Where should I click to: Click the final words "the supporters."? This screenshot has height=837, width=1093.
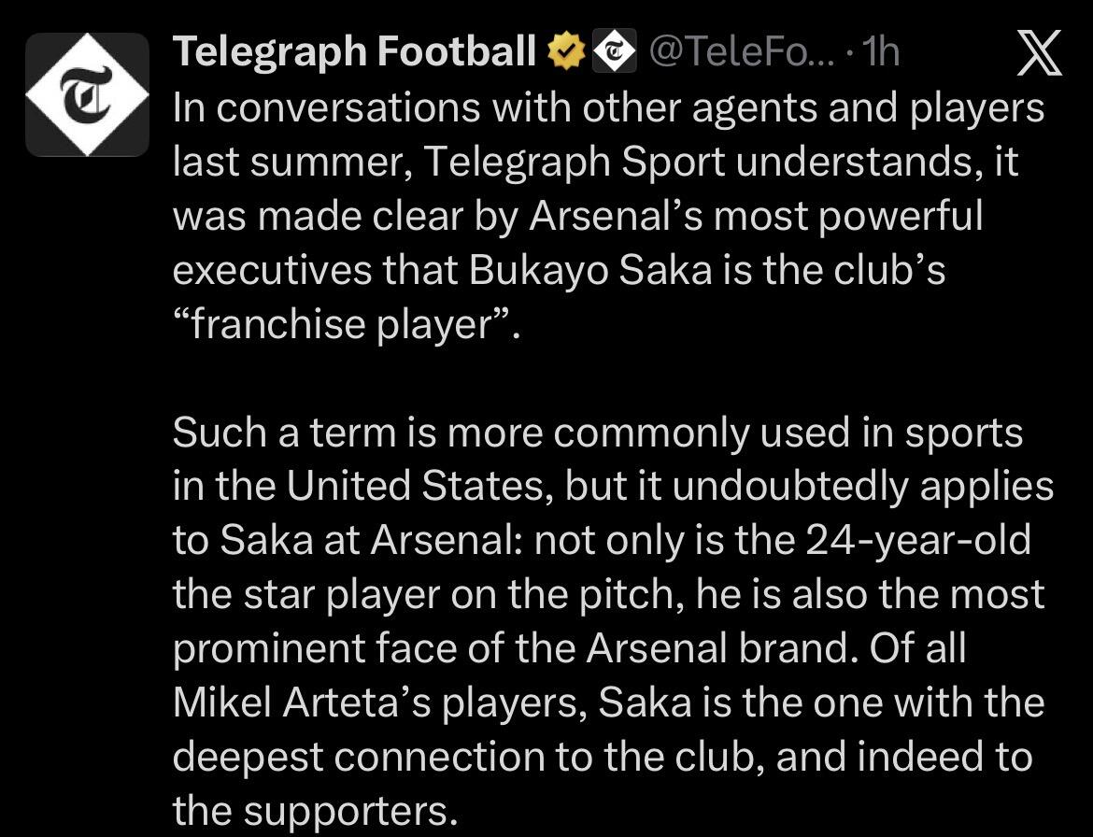(316, 810)
